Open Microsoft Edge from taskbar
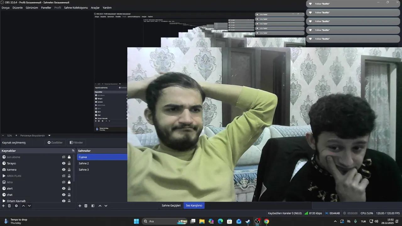The width and height of the screenshot is (402, 226). pyautogui.click(x=220, y=221)
